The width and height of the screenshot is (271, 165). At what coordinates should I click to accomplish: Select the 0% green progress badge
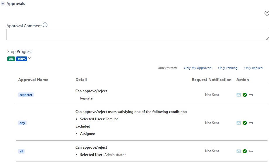coord(11,59)
